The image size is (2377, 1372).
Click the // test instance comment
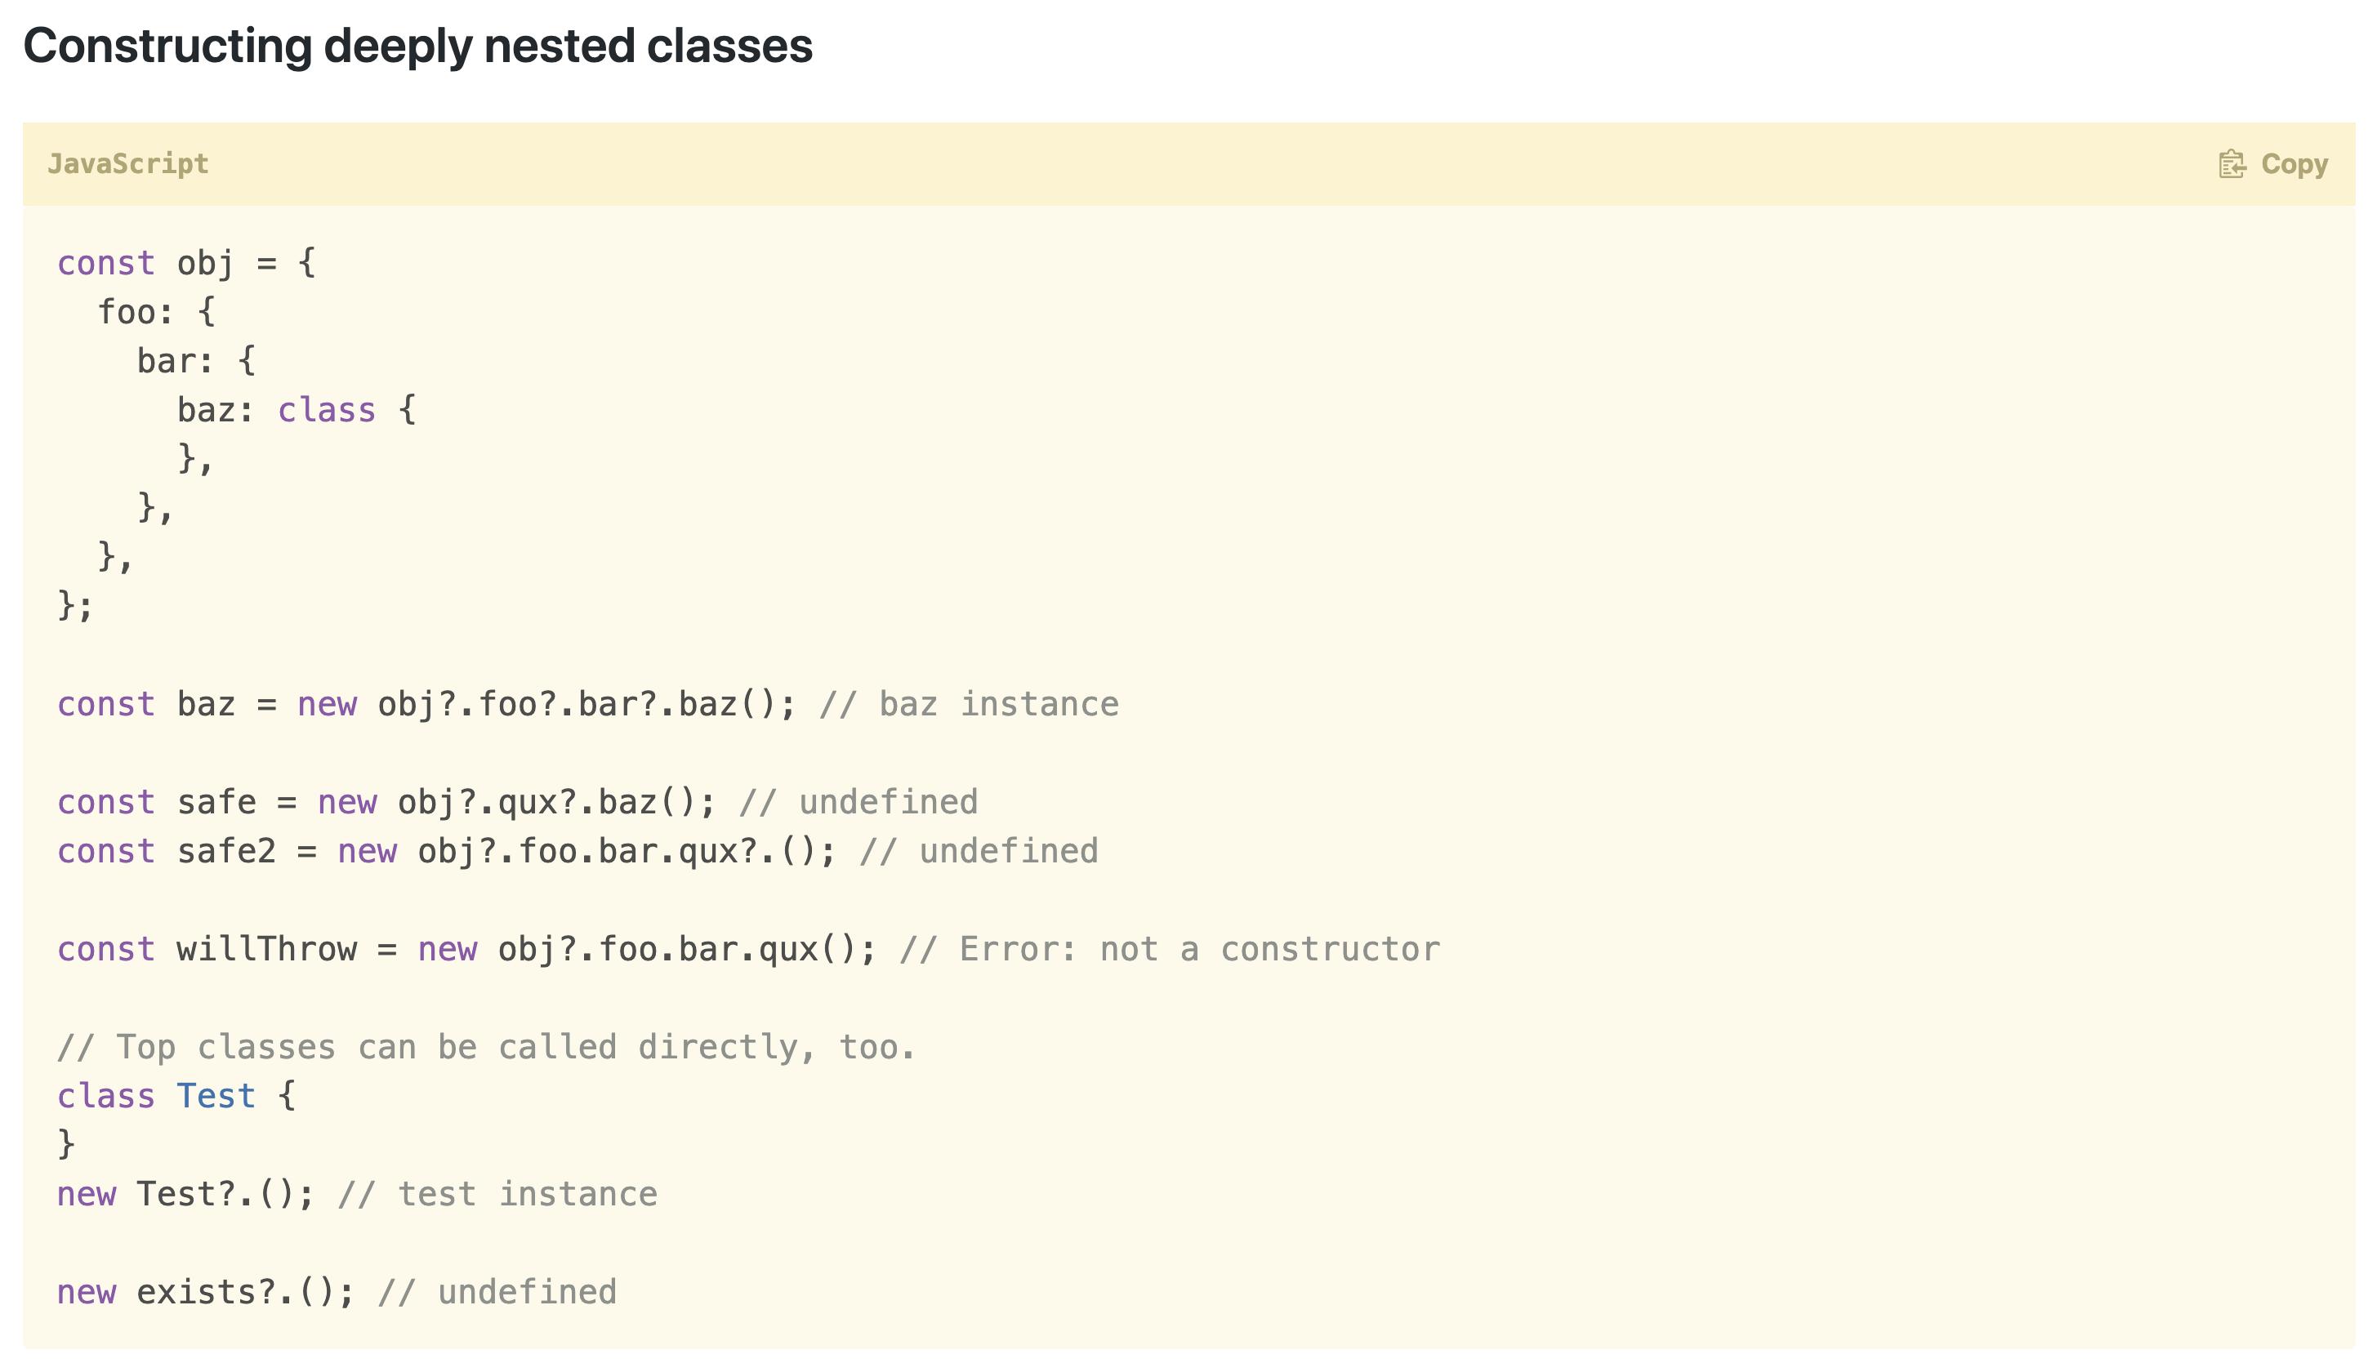pyautogui.click(x=497, y=1194)
